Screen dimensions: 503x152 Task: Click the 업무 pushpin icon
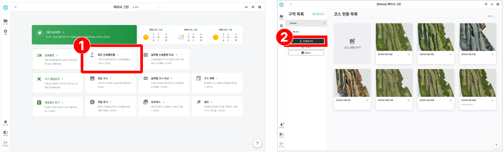199,102
